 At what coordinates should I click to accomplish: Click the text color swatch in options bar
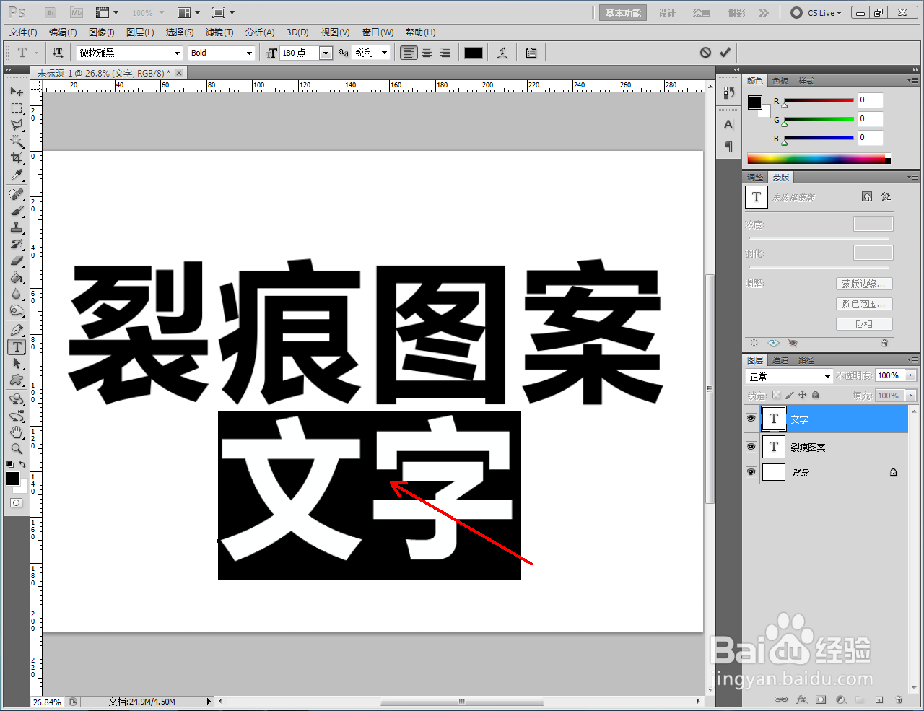click(473, 52)
